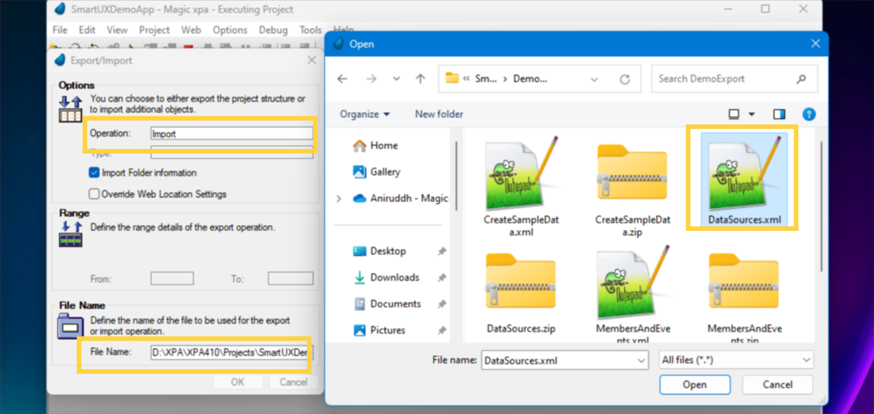Click the New project star icon
The image size is (874, 414).
[52, 46]
